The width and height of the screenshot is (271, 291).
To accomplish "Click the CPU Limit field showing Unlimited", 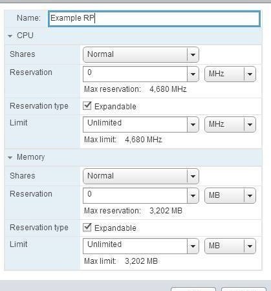I will 135,124.
